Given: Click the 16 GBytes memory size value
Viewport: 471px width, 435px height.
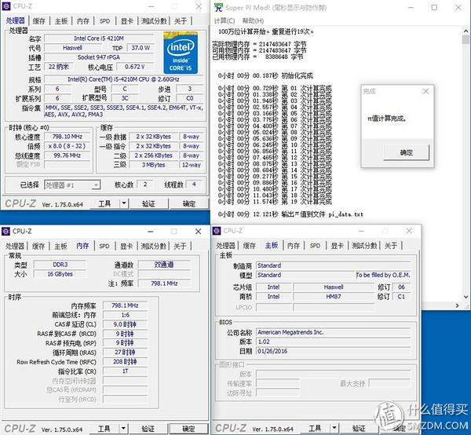Looking at the screenshot, I should [x=60, y=274].
